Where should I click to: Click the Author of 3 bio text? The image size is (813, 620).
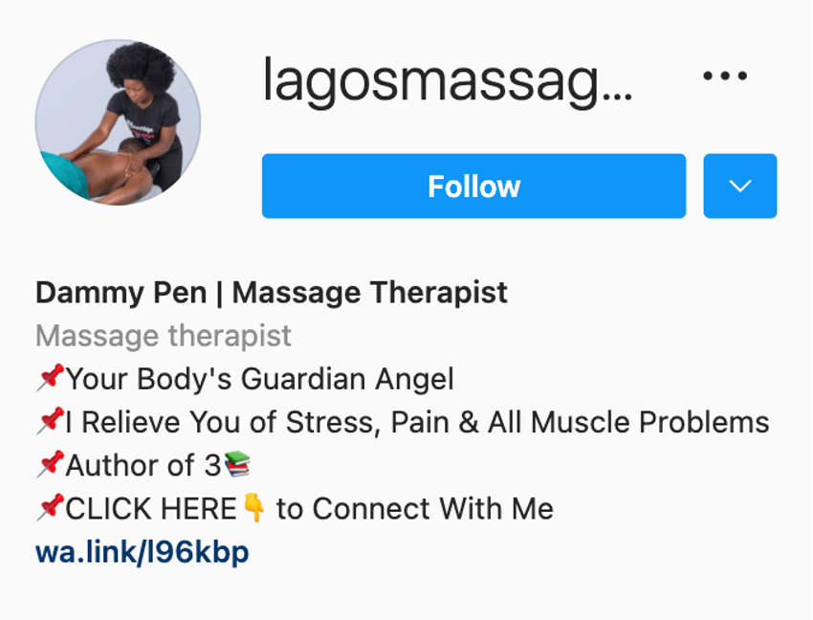tap(143, 465)
